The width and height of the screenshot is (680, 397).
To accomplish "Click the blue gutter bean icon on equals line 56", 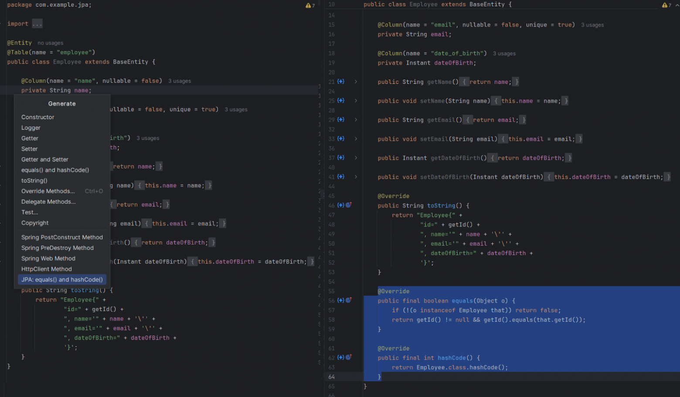I will click(x=341, y=300).
